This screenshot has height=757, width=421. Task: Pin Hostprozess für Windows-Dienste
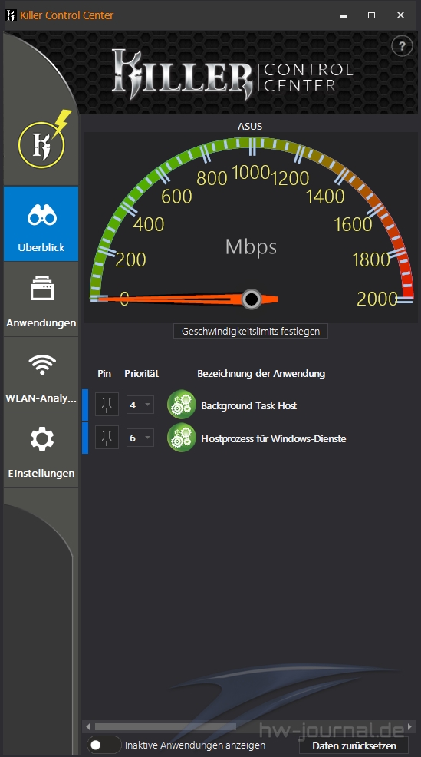click(107, 438)
